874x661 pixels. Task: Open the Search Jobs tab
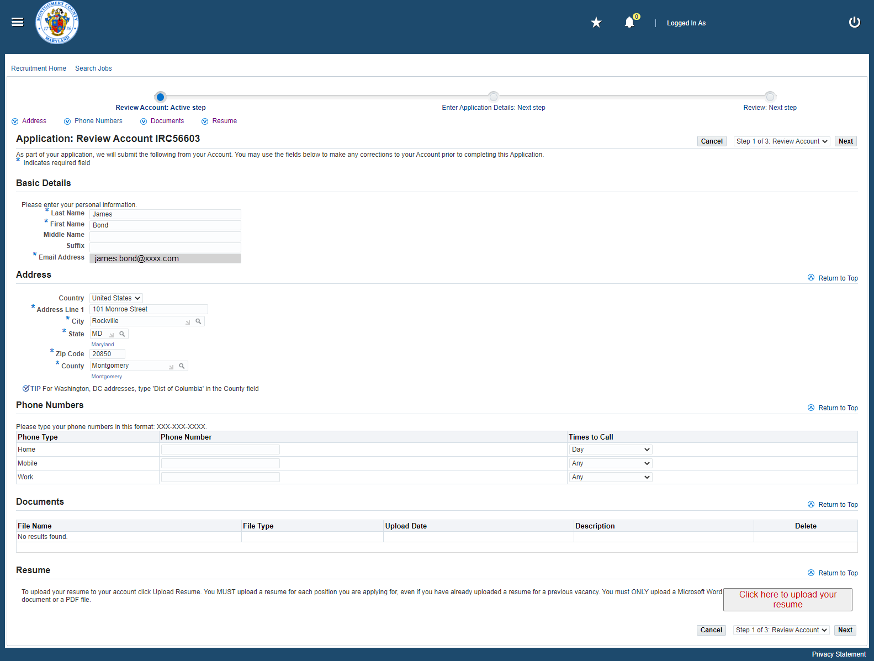[93, 68]
